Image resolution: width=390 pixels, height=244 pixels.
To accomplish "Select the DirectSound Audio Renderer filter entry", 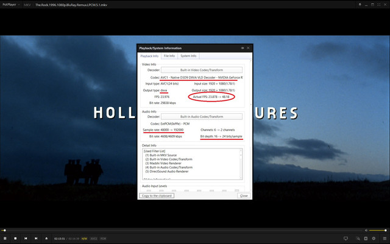I will pyautogui.click(x=166, y=172).
